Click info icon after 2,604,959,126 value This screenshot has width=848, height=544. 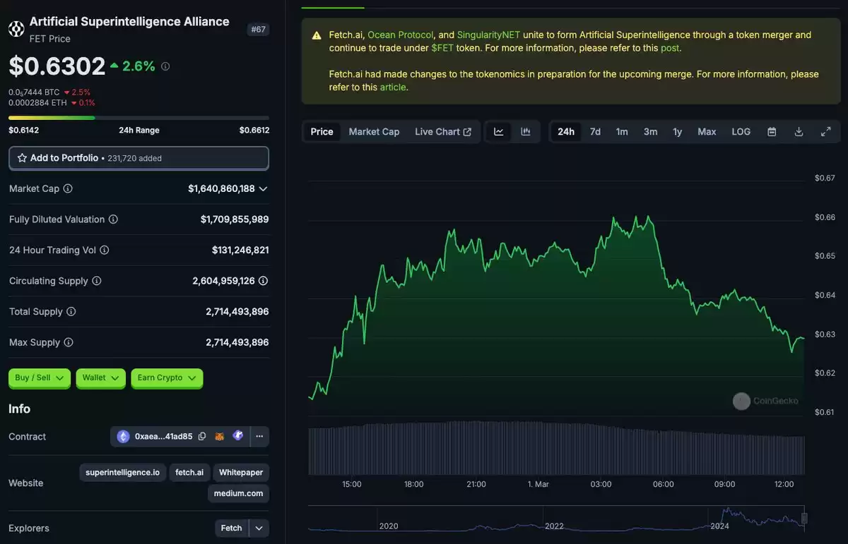(263, 281)
